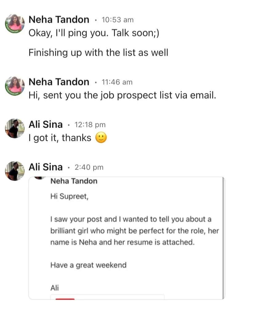Click the 11:46 am timestamp

[x=117, y=82]
